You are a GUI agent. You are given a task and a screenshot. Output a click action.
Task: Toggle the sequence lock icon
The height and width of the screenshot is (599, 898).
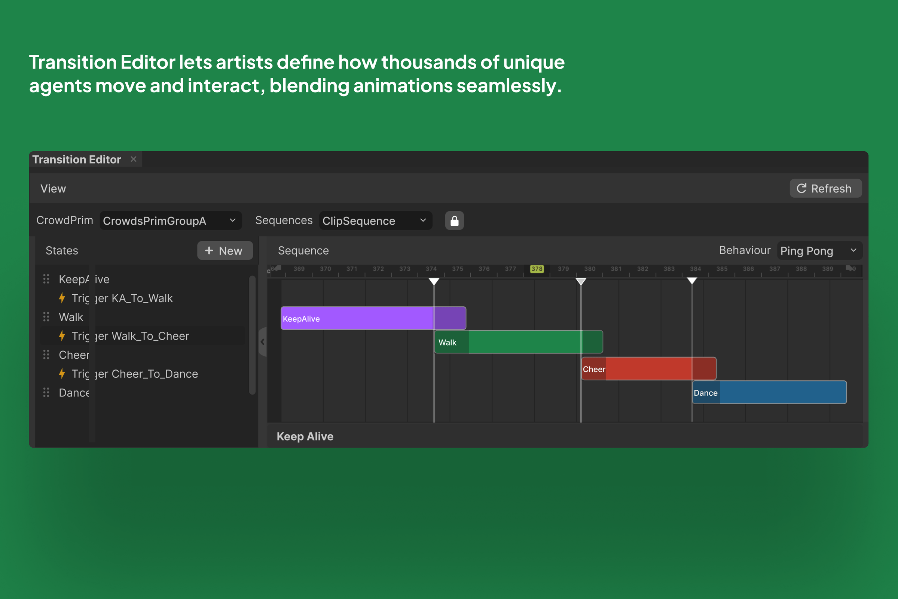[454, 221]
